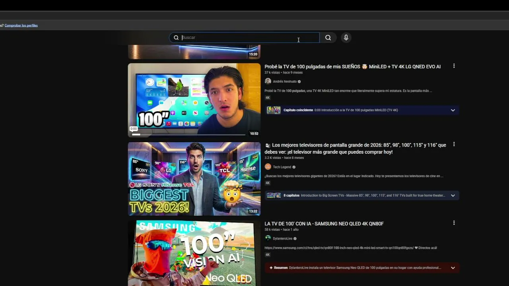This screenshot has width=509, height=286.
Task: Open the Samsung "100" Vision AI" video thumbnail
Action: pos(194,253)
